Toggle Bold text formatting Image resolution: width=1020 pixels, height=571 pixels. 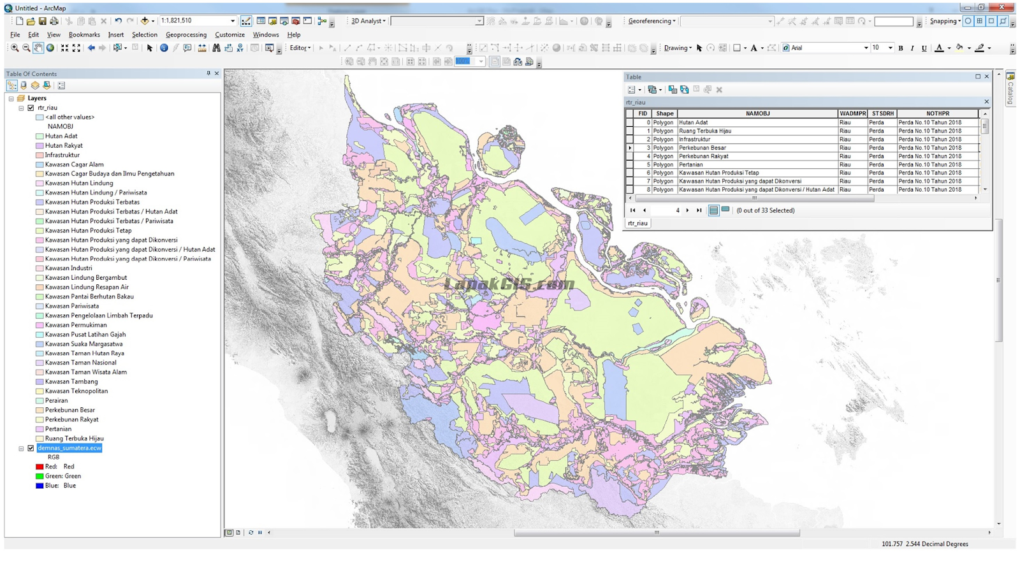tap(901, 48)
